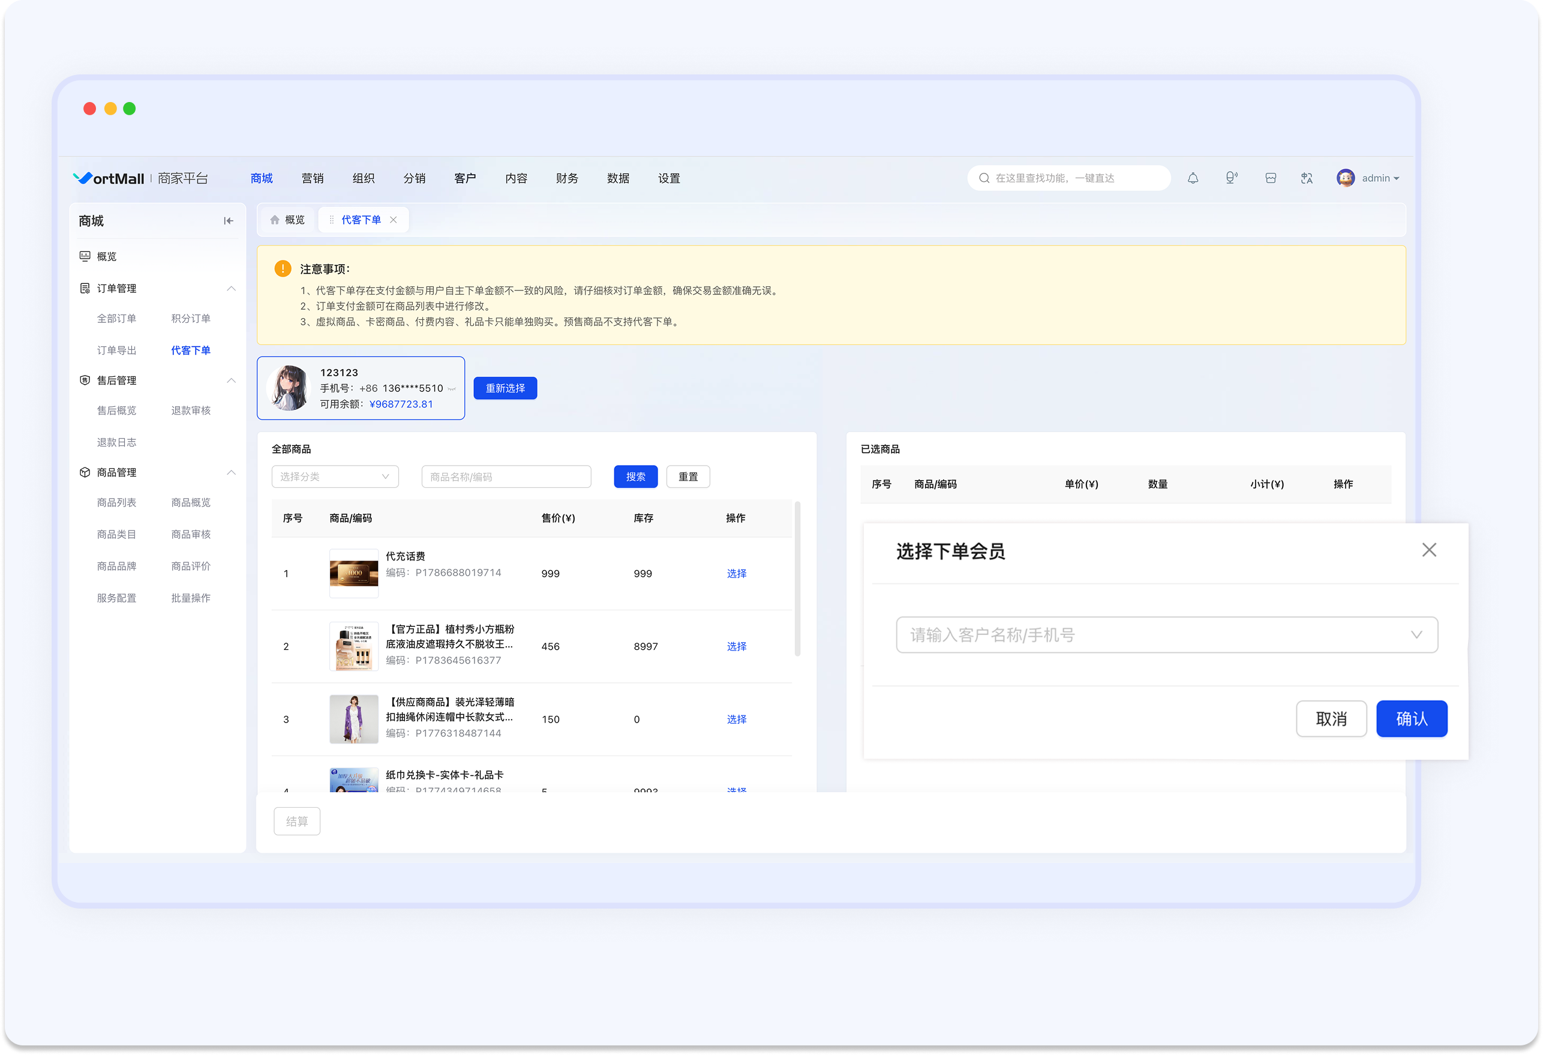This screenshot has width=1543, height=1055.
Task: Click the ShortMall logo
Action: [109, 178]
